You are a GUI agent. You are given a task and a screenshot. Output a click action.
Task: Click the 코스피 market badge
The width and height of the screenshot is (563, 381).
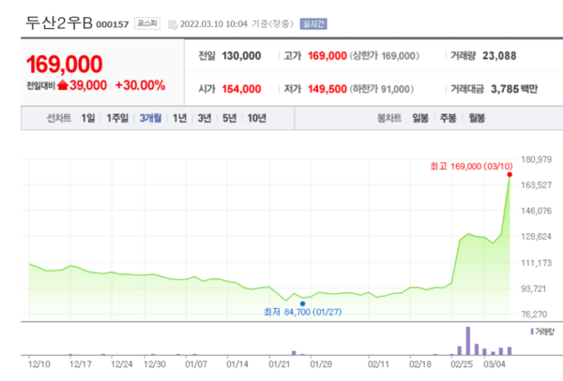click(x=147, y=23)
